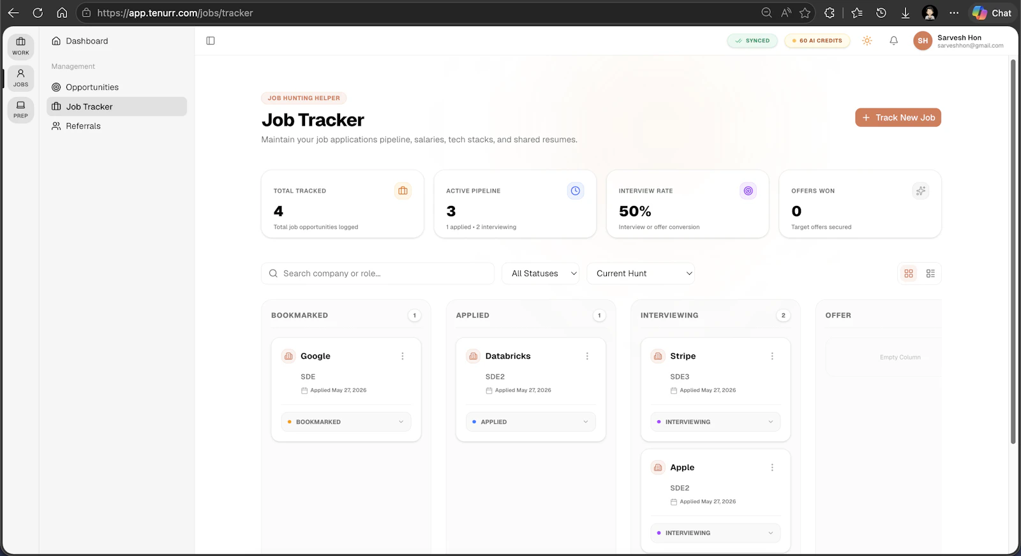Viewport: 1021px width, 556px height.
Task: Open the browser home page icon
Action: click(x=62, y=13)
